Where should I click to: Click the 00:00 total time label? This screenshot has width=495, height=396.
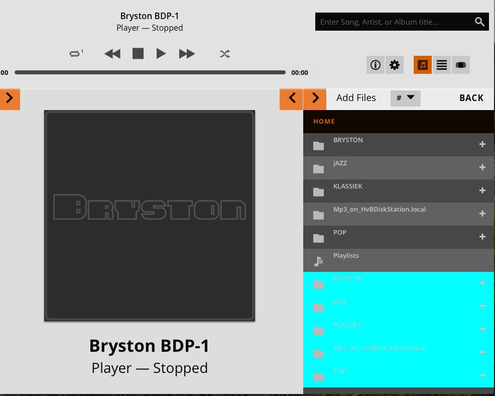300,73
